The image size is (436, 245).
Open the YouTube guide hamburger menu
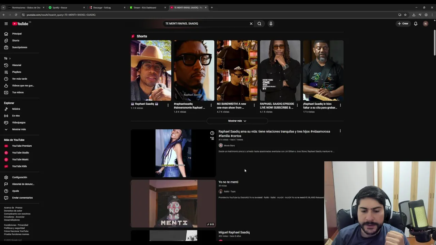pyautogui.click(x=6, y=23)
